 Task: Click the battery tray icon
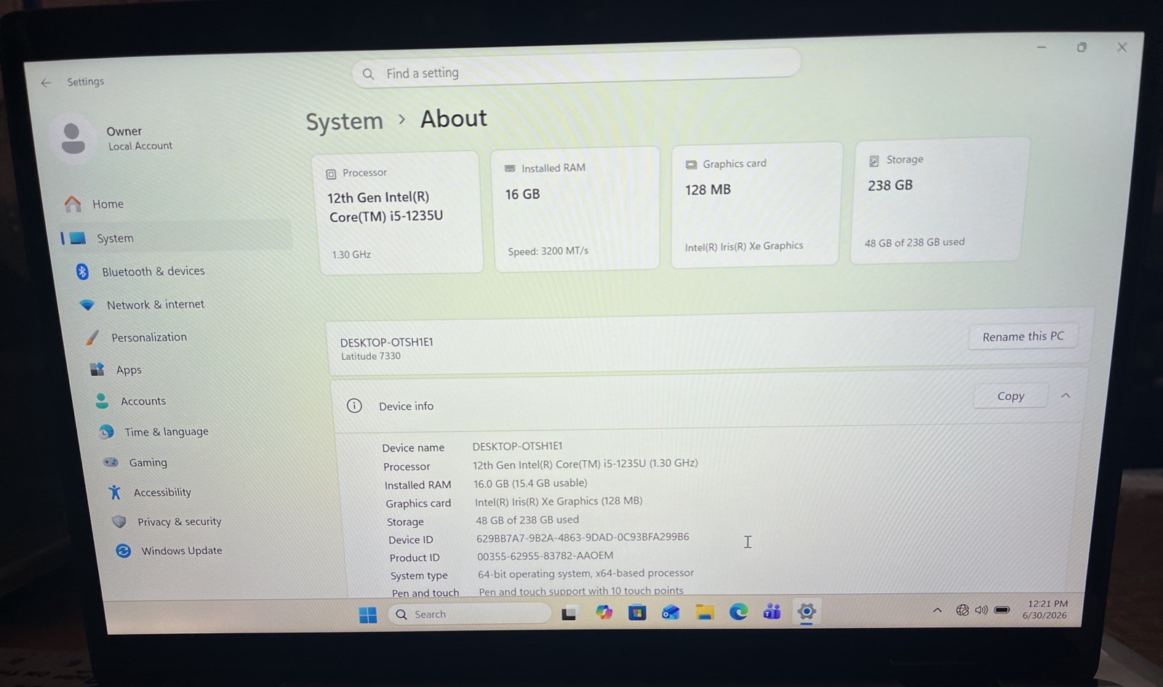tap(1002, 610)
